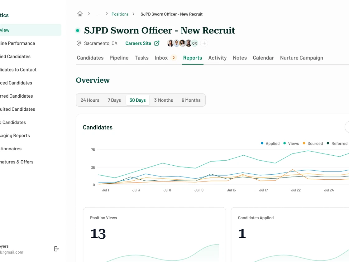Screen dimensions: 349x262
Task: Select the 3 Months time range
Action: point(163,100)
